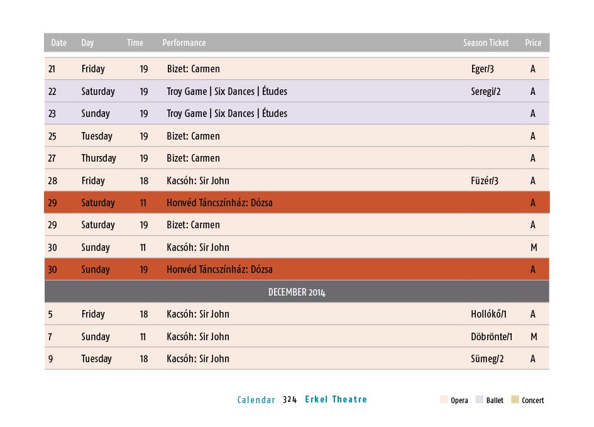Click the Date column header
The width and height of the screenshot is (594, 427).
point(58,43)
